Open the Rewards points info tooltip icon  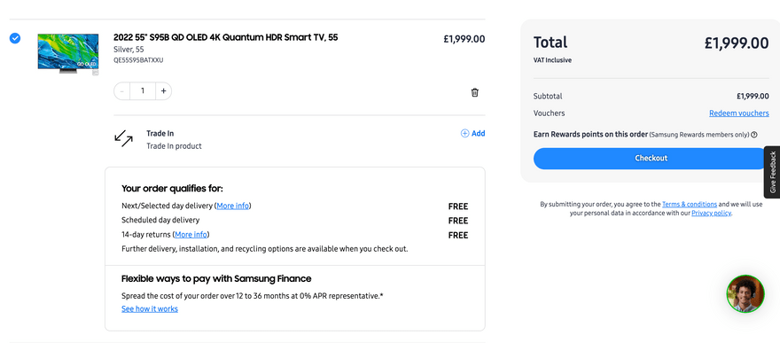(754, 134)
